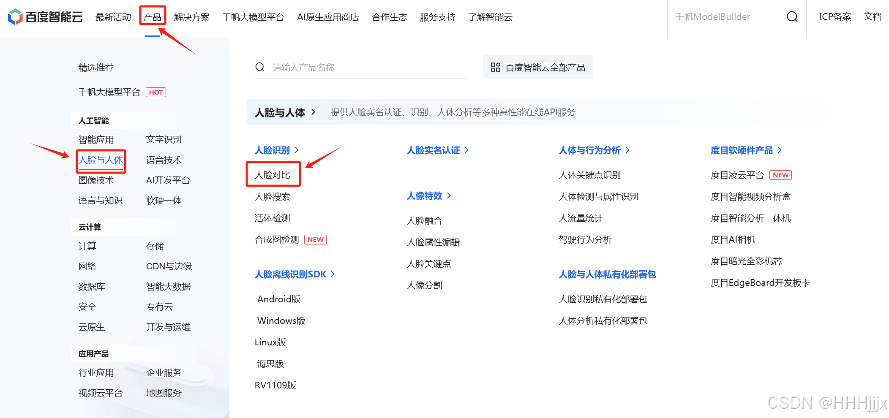Select 开发与运维 in the sidebar
The width and height of the screenshot is (889, 418).
pos(168,327)
